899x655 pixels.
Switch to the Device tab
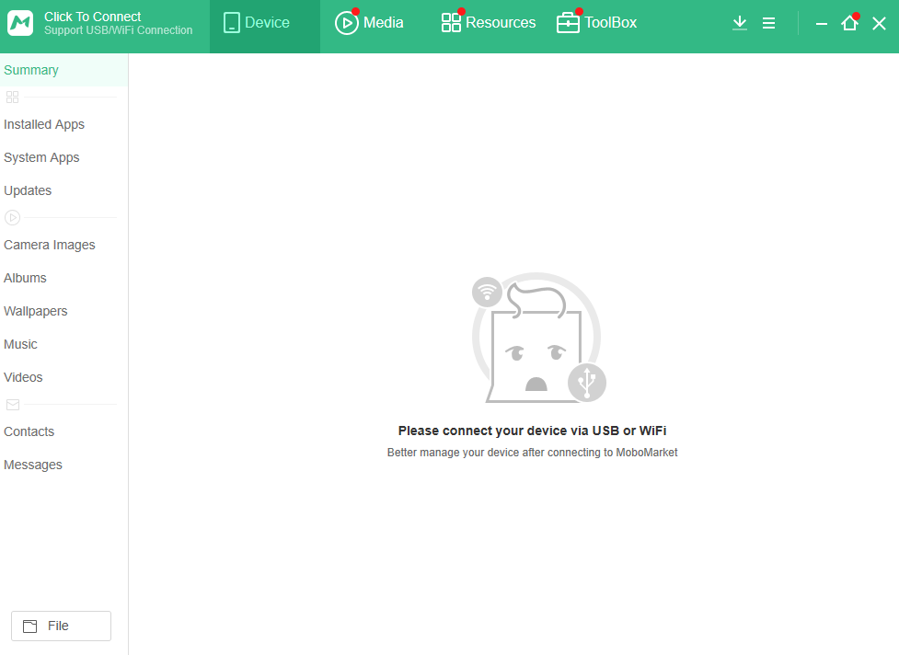pyautogui.click(x=265, y=27)
